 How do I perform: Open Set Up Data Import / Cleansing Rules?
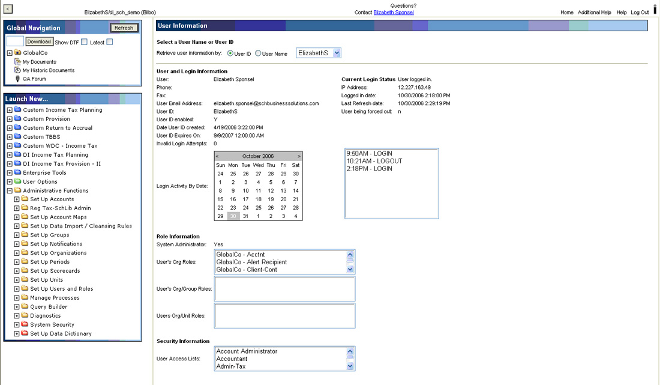pos(81,226)
